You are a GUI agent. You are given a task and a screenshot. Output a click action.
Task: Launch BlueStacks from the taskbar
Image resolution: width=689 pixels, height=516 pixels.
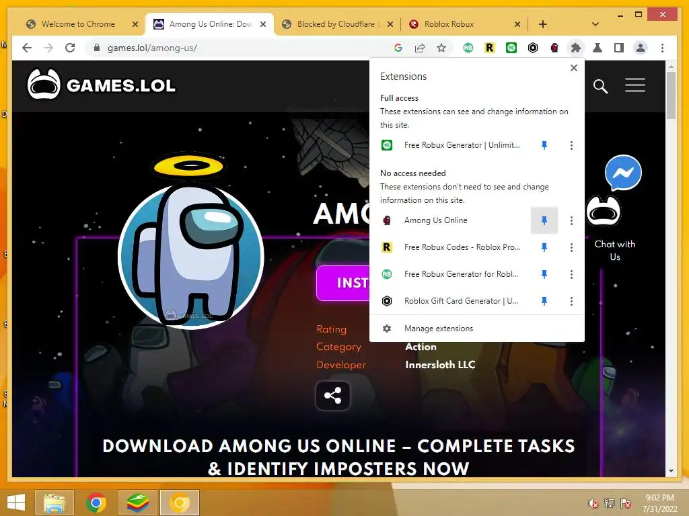pyautogui.click(x=137, y=503)
